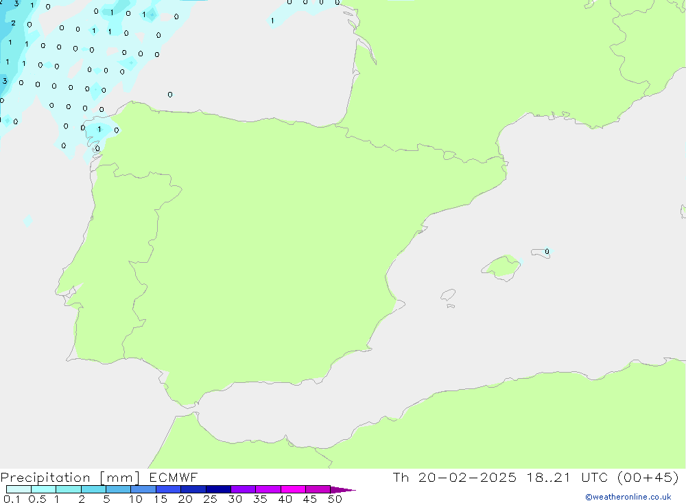Select the 25–30 mm navy legend swatch
Screen dimensions: 686x503
[218, 489]
